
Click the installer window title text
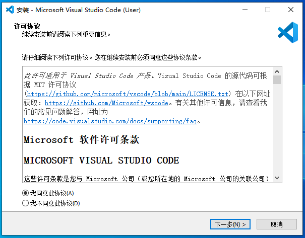point(78,10)
